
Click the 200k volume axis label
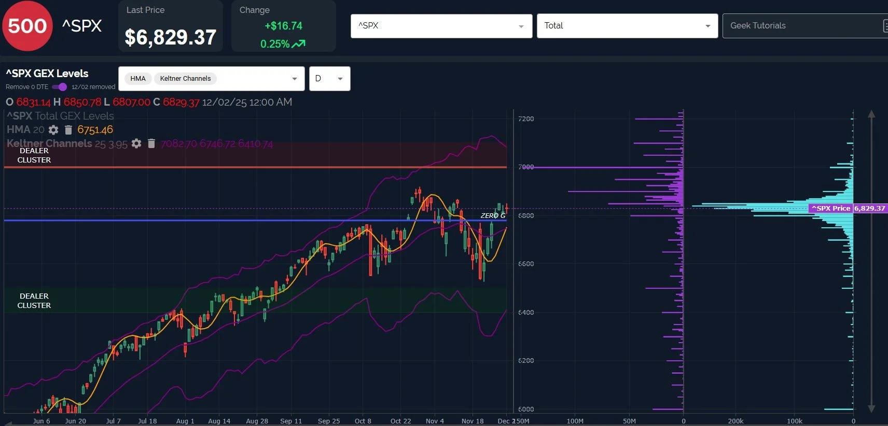click(x=736, y=421)
